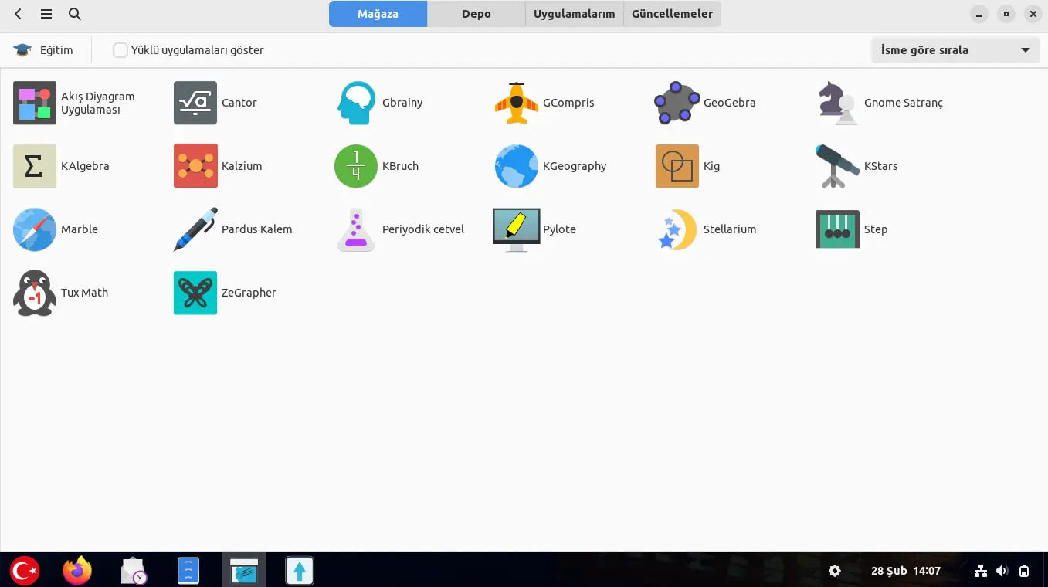The width and height of the screenshot is (1048, 587).
Task: Click the Stellarium app name
Action: [730, 229]
